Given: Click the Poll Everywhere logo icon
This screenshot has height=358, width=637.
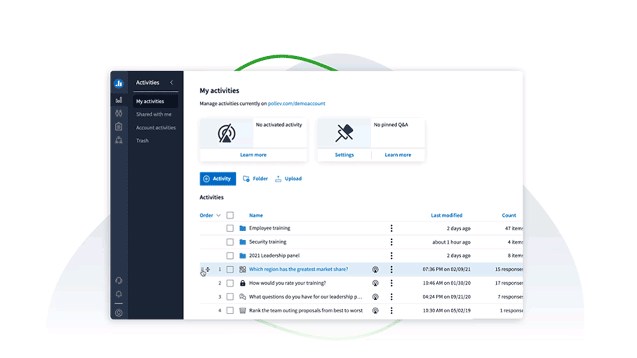Looking at the screenshot, I should pos(118,83).
